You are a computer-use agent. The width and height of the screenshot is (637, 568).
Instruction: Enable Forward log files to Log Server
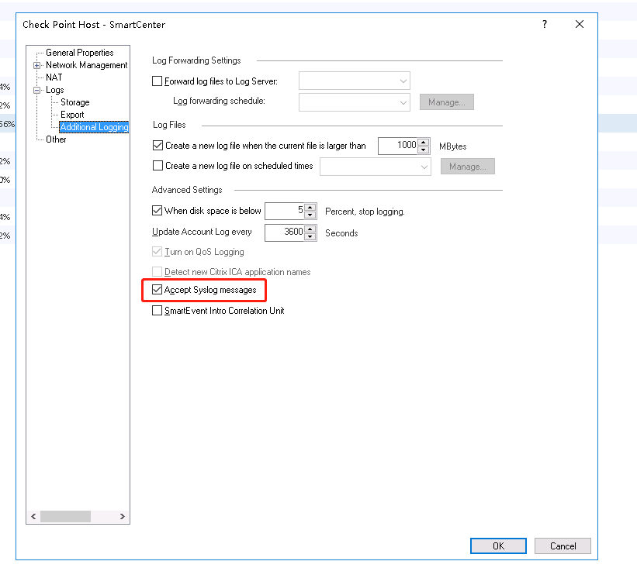coord(158,81)
